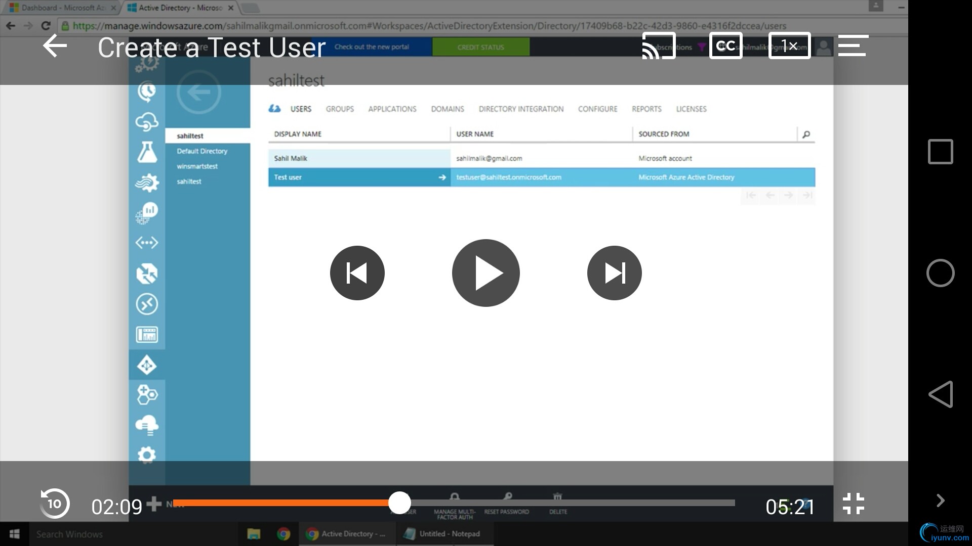Viewport: 972px width, 546px height.
Task: Sort by the SOURCED FROM column
Action: click(x=664, y=134)
